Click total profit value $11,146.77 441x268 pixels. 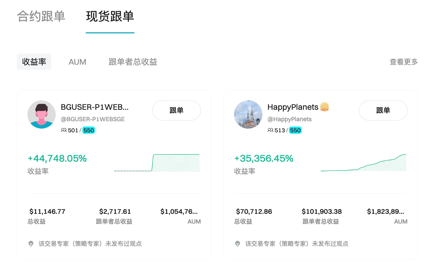[47, 211]
